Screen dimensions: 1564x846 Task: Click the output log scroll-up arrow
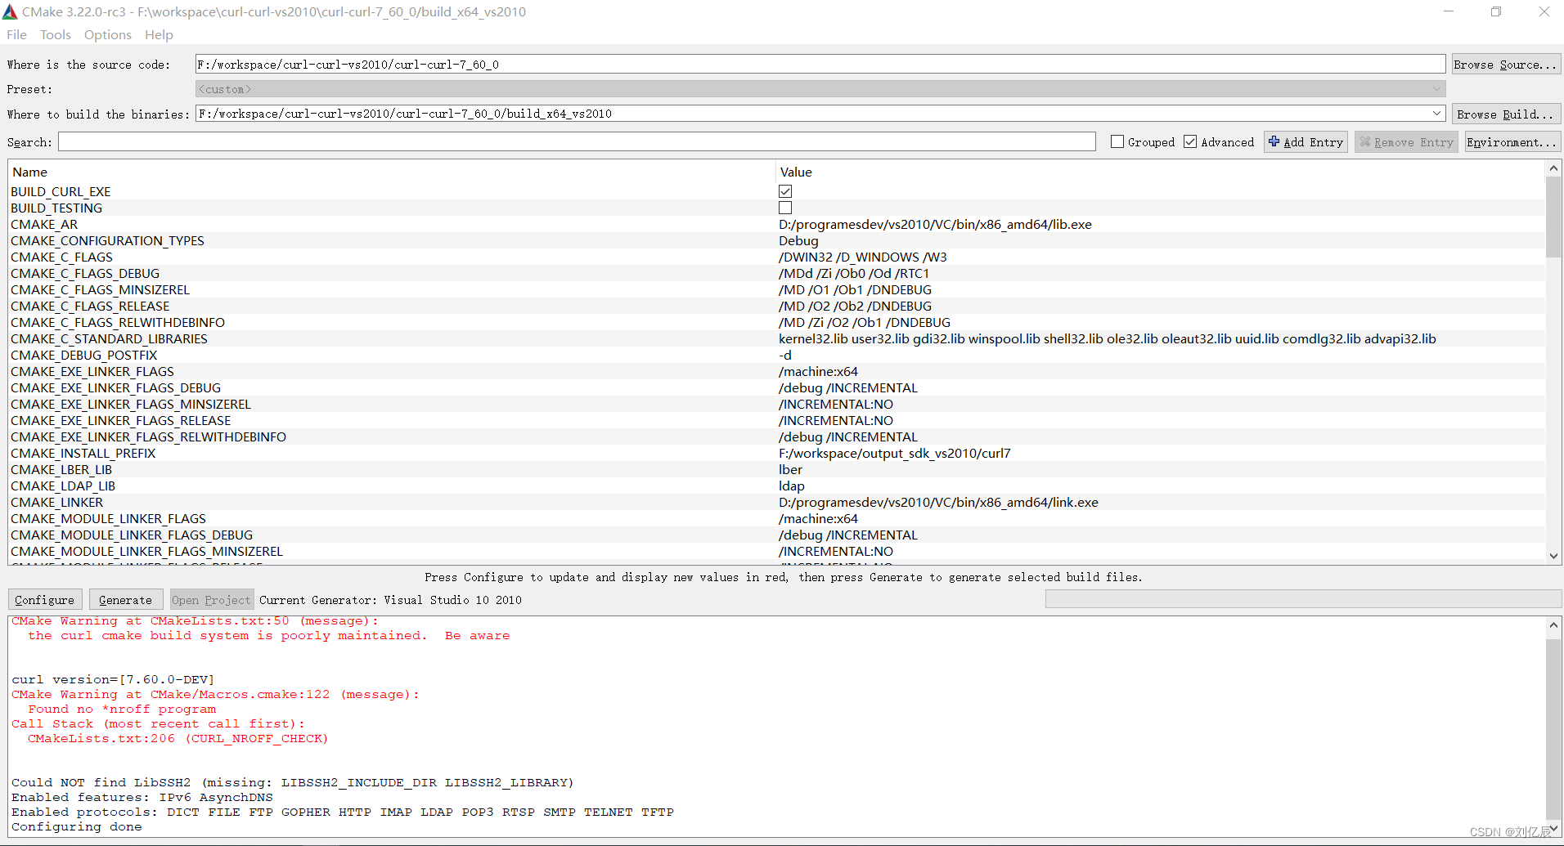point(1553,625)
